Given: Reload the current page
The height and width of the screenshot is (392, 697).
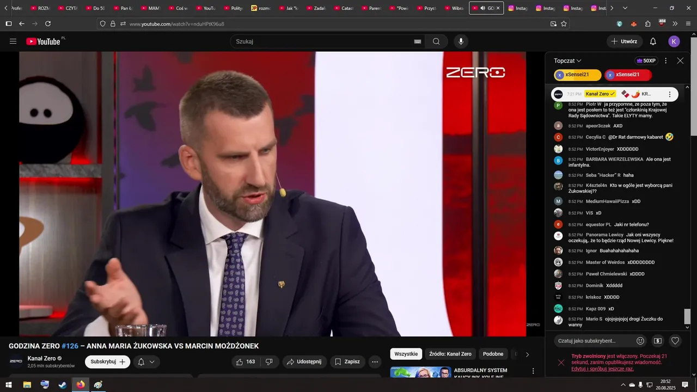Looking at the screenshot, I should tap(48, 24).
